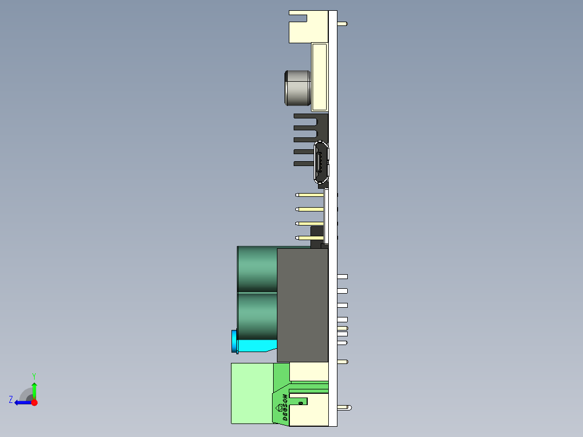Image resolution: width=583 pixels, height=437 pixels.
Task: Select the upper teal electrolytic capacitor
Action: click(256, 268)
